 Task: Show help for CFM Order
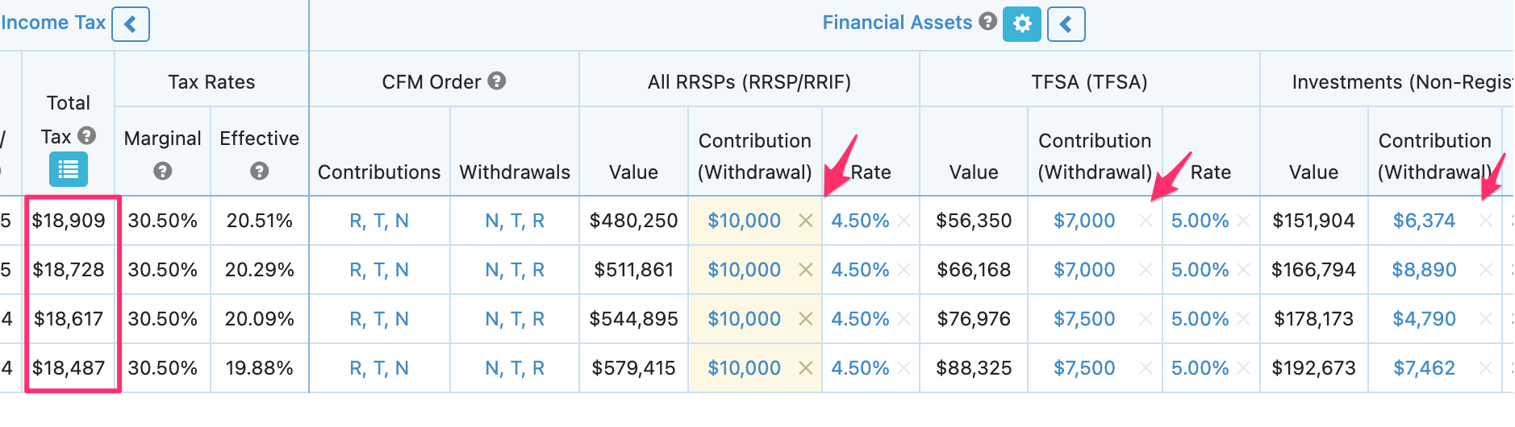497,81
